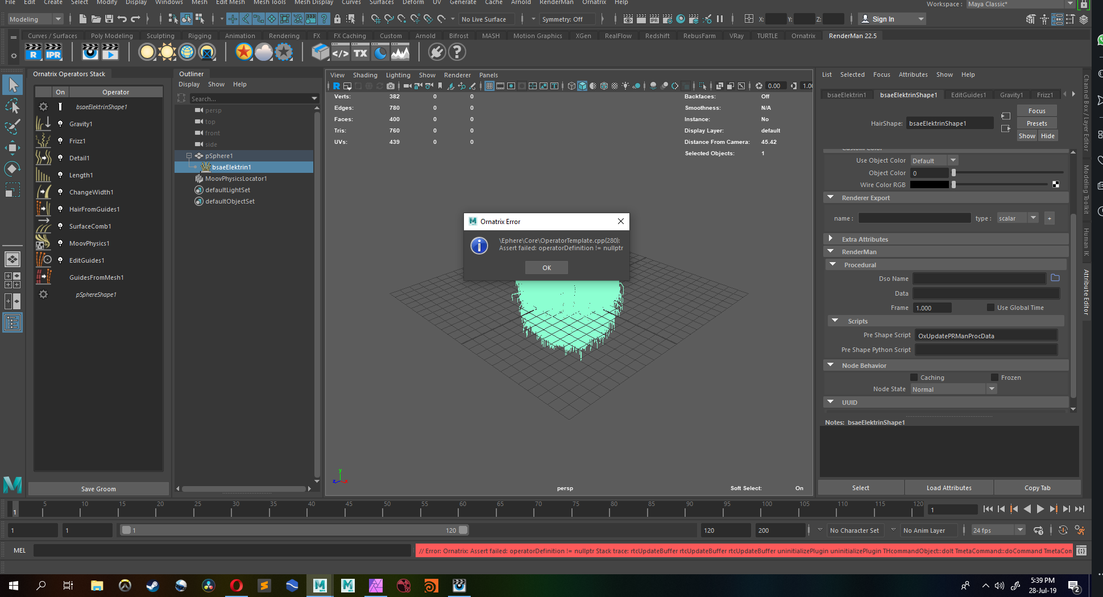Click the Play Forwards button in the timeline
The image size is (1103, 597).
(1040, 509)
